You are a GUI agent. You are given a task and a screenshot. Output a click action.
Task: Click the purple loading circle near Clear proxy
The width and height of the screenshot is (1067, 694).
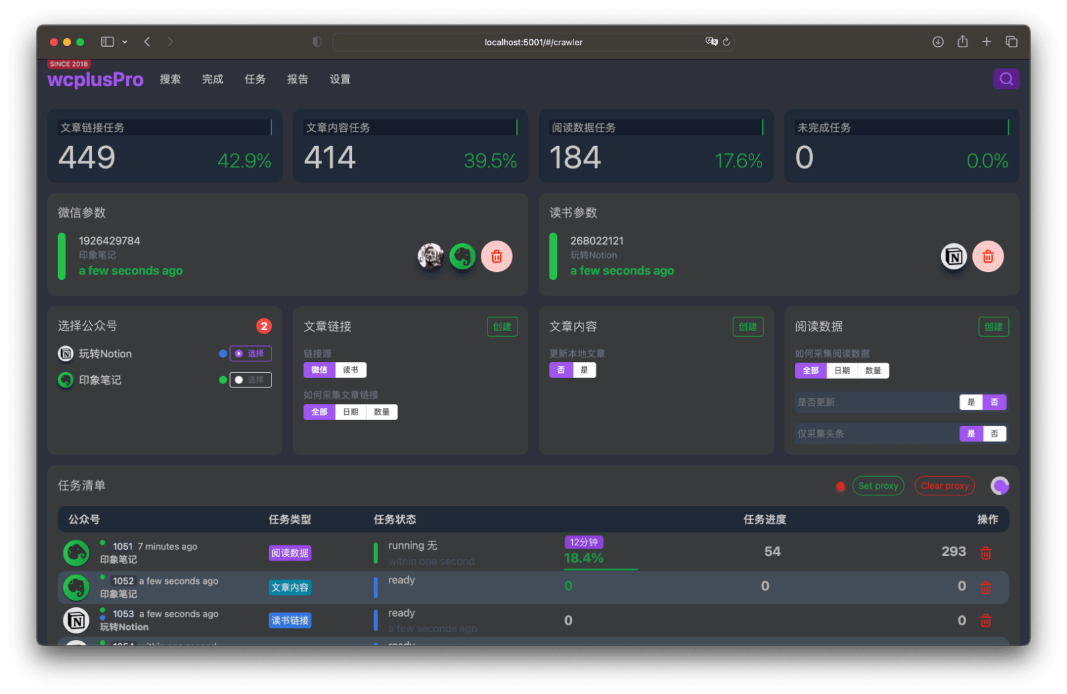coord(1000,485)
